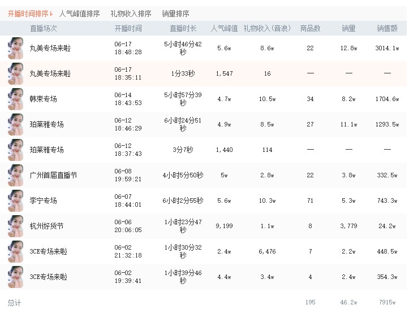Select sales volume 12.8w

[x=348, y=48]
